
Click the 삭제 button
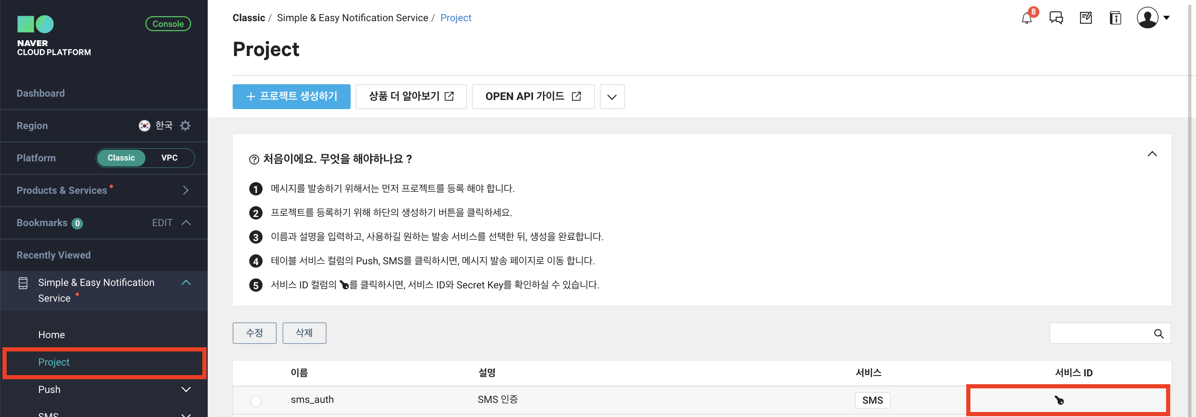coord(304,333)
